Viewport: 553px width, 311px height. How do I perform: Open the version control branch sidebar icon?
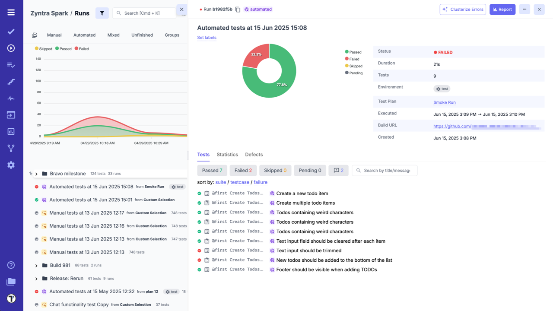point(11,148)
